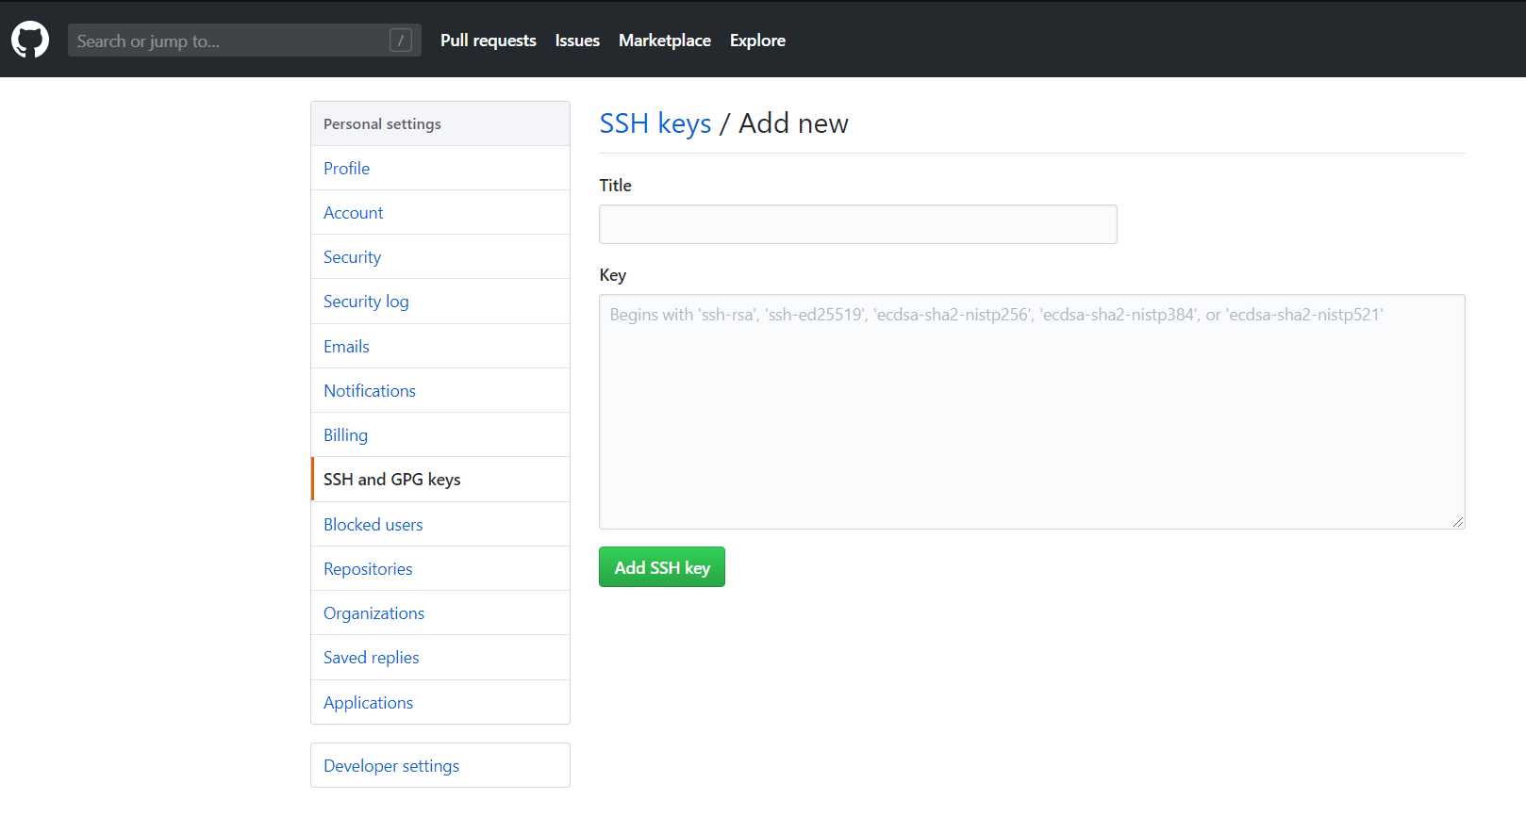Click the slash shortcut icon in search
Viewport: 1526px width, 816px height.
(401, 41)
